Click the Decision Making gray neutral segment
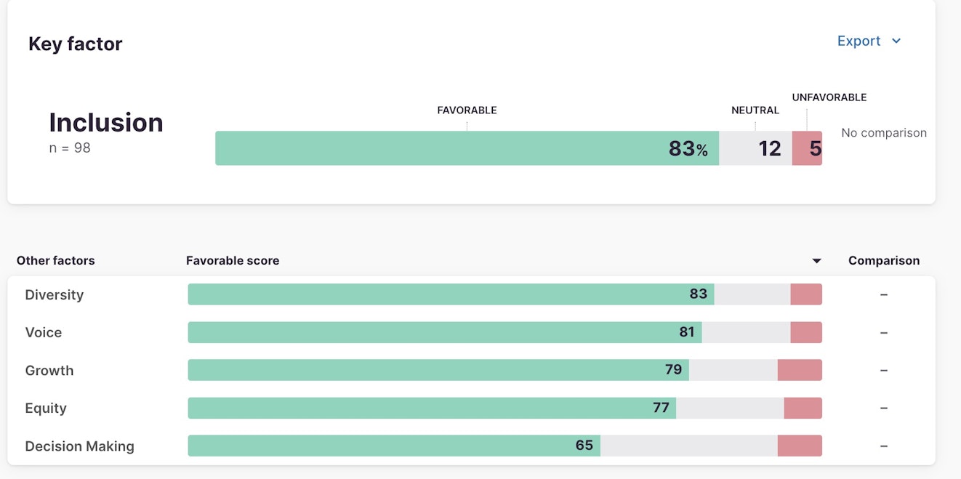The height and width of the screenshot is (479, 961). 688,446
